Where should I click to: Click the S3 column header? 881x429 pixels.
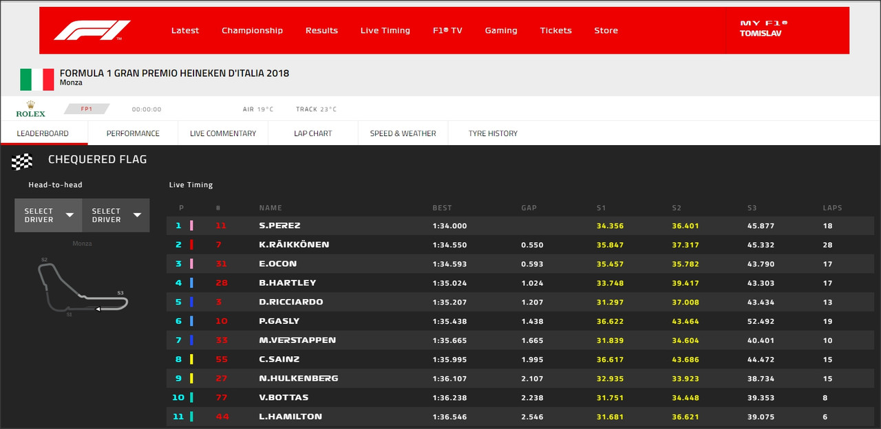point(753,208)
